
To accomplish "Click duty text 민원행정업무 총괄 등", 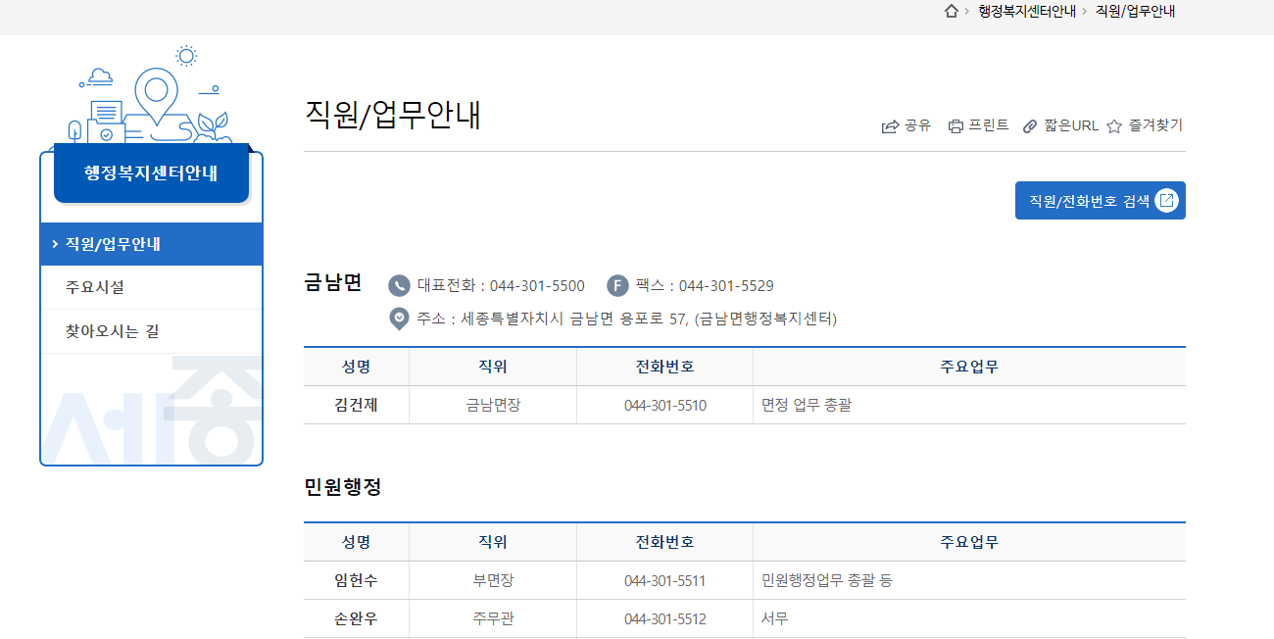I will 827,580.
